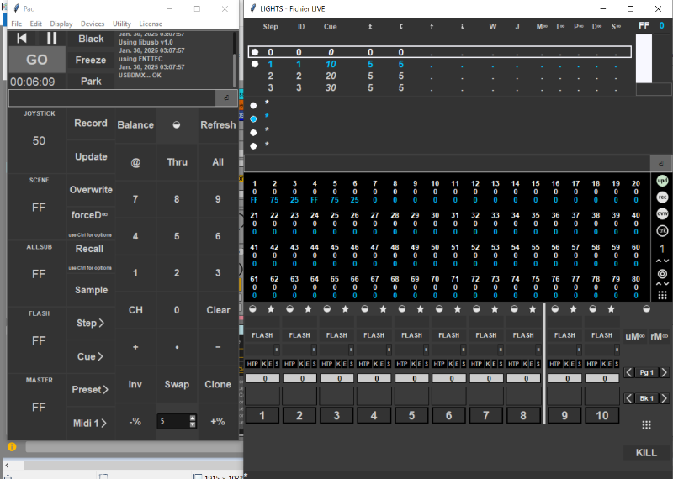Click the 'rec' round icon
The height and width of the screenshot is (479, 673).
click(x=663, y=197)
